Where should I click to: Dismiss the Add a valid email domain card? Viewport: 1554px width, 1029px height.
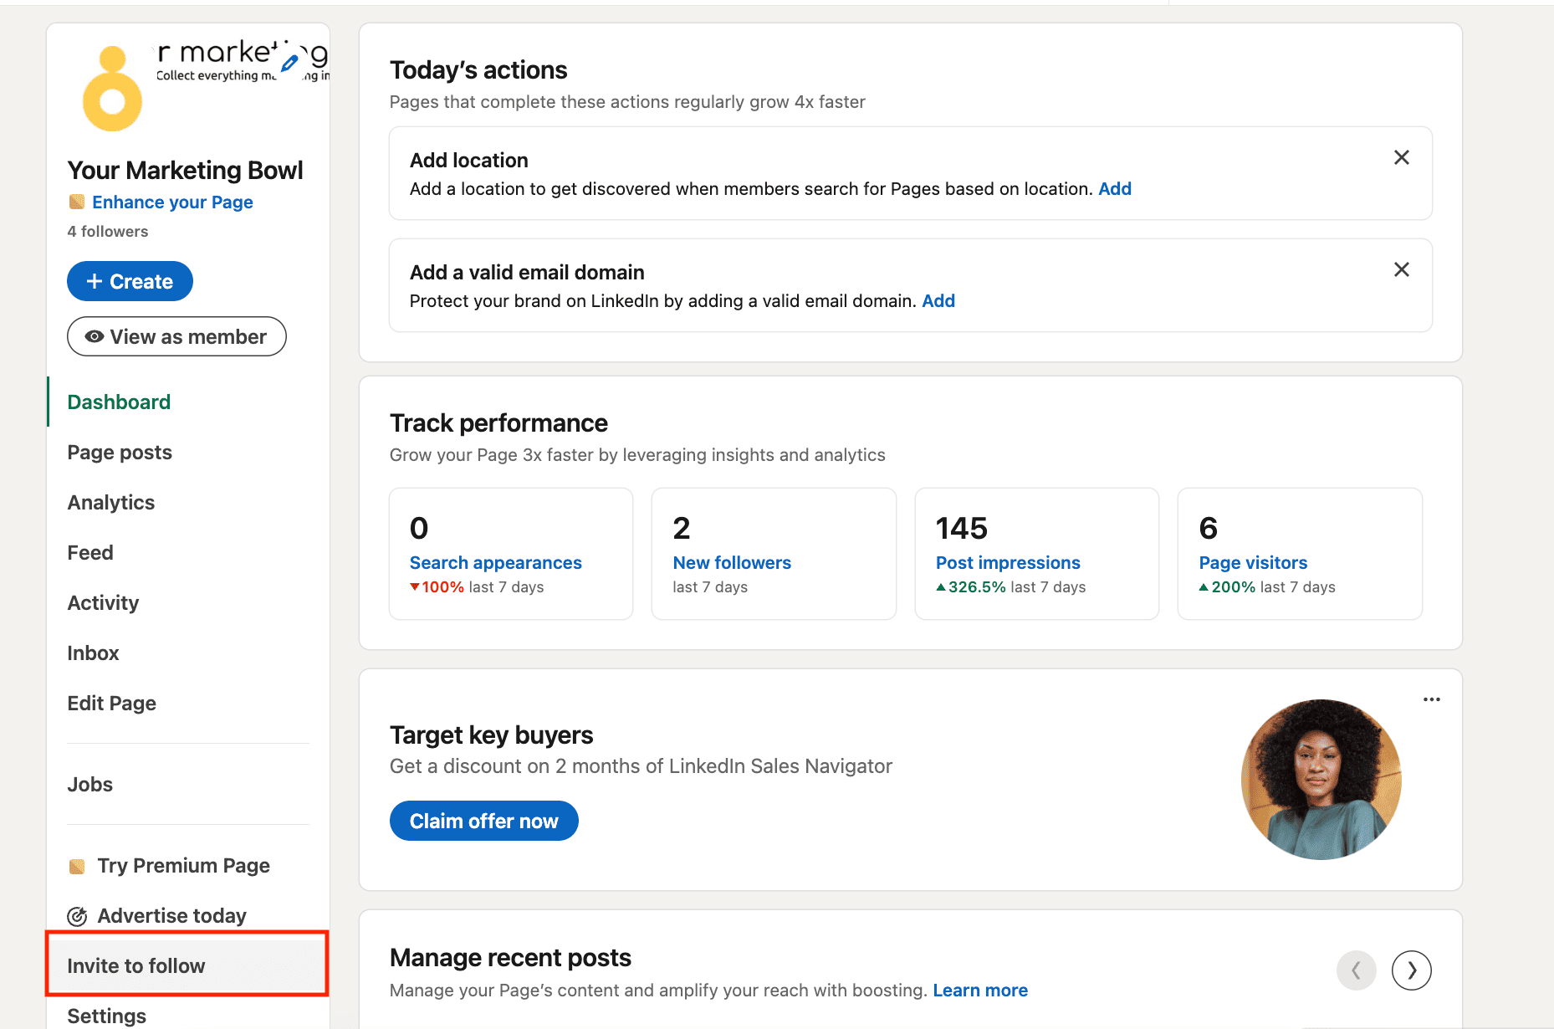tap(1402, 269)
